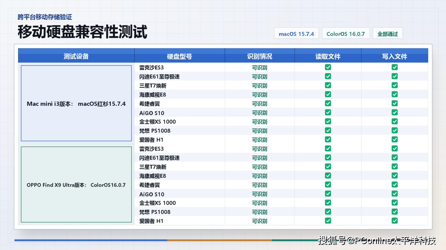Select 闪迪E61至尊极速 in the OPPO section
446x250 pixels.
click(x=159, y=158)
